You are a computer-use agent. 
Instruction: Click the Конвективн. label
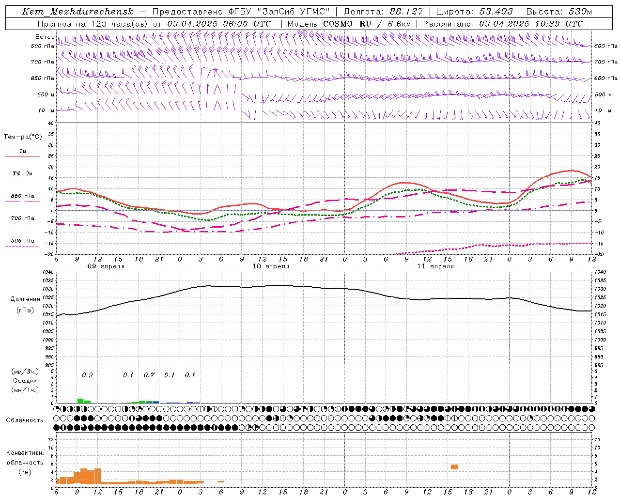pos(25,453)
